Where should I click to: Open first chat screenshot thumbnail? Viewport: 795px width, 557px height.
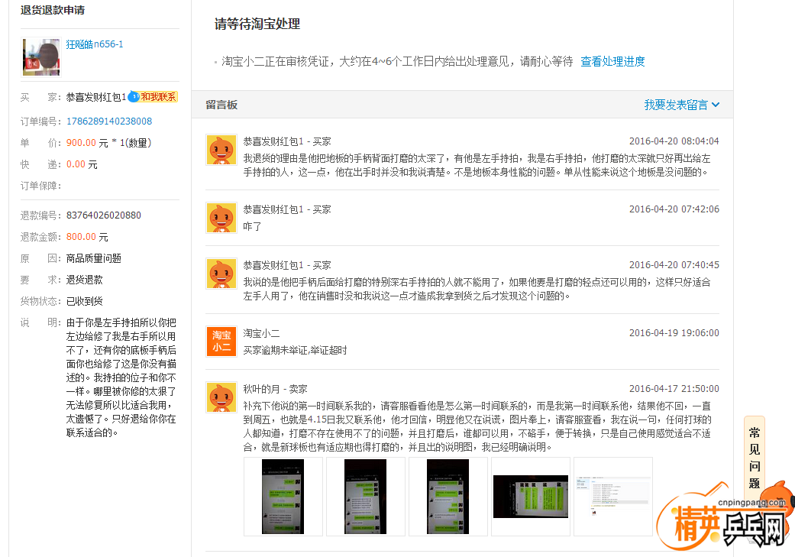283,497
